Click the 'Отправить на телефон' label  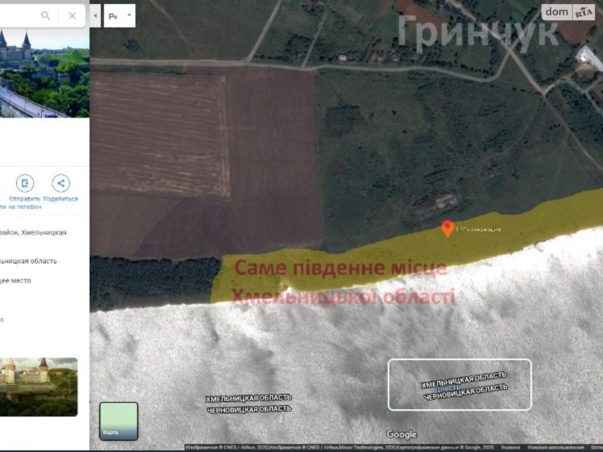(x=24, y=203)
